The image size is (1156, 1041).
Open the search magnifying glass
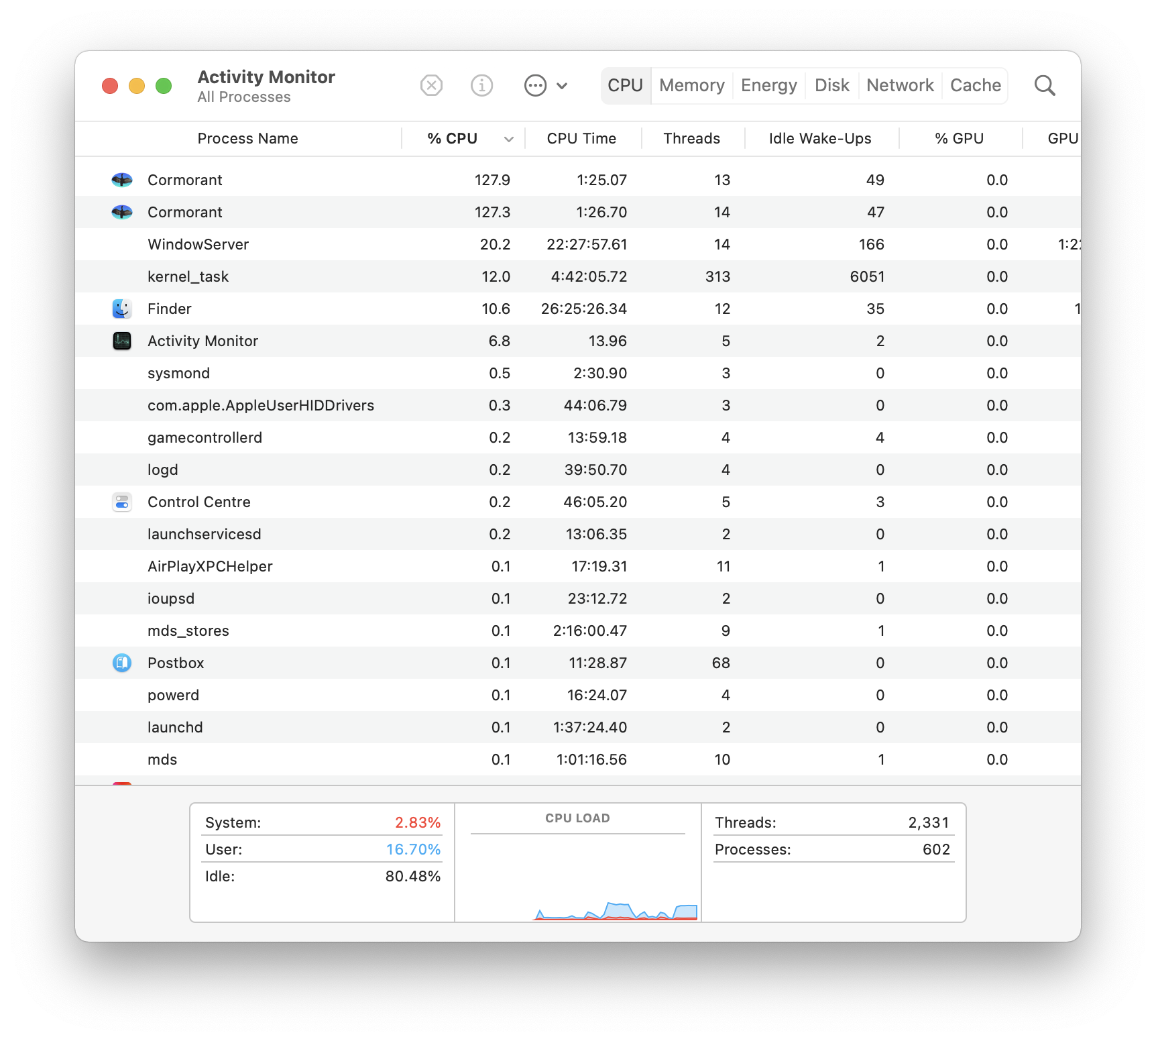(x=1044, y=86)
